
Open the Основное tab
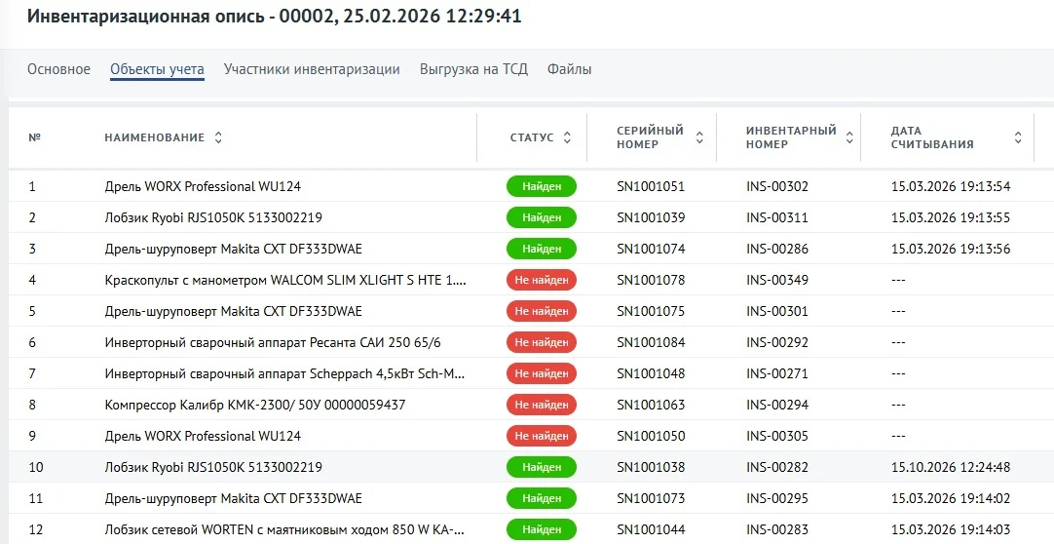click(58, 69)
